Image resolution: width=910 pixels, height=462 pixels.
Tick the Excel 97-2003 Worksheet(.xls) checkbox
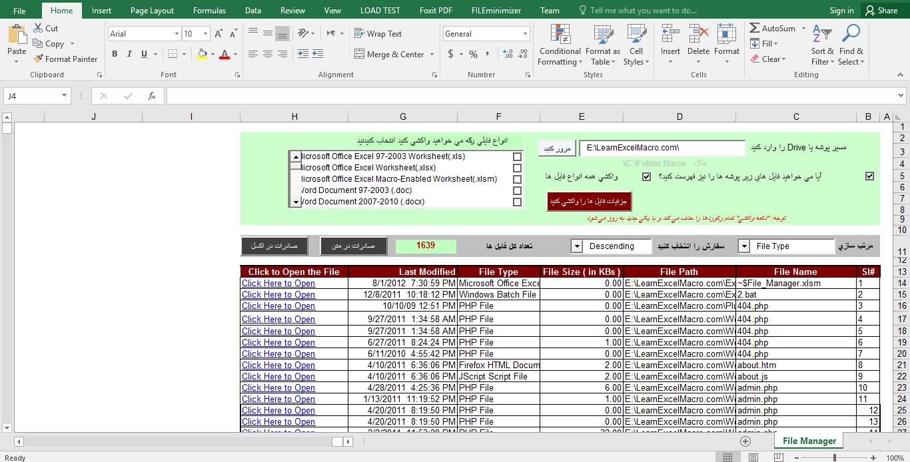pos(517,157)
